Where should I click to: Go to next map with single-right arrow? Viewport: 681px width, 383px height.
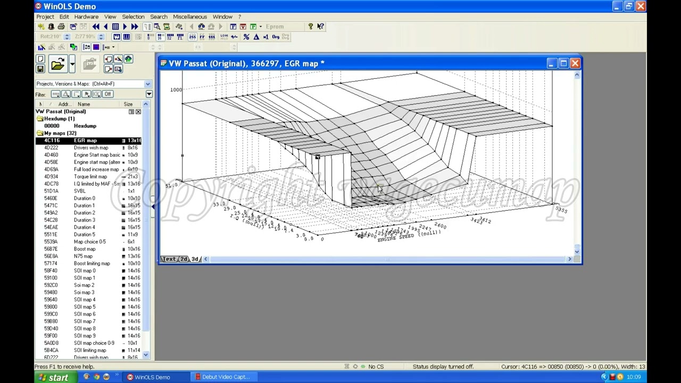point(125,27)
